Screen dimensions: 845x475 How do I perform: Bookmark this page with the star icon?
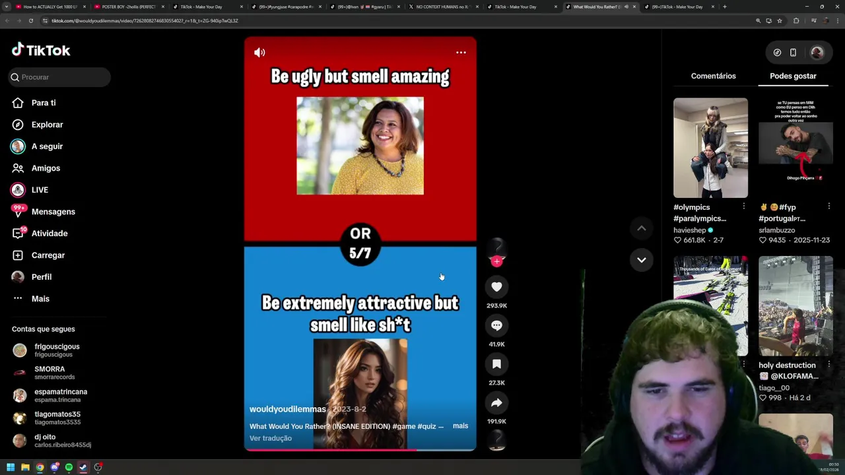pos(780,20)
